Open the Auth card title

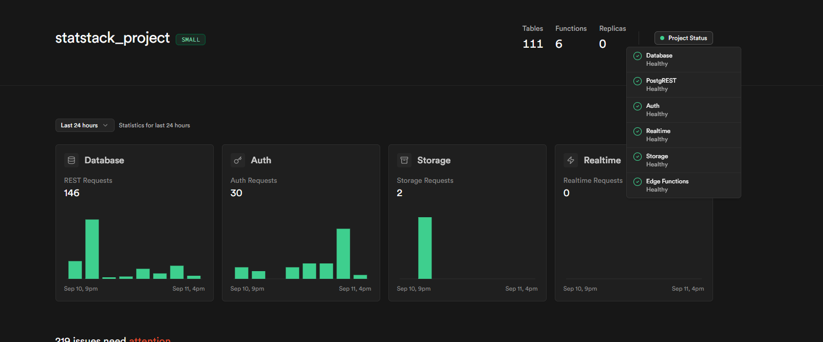click(261, 160)
